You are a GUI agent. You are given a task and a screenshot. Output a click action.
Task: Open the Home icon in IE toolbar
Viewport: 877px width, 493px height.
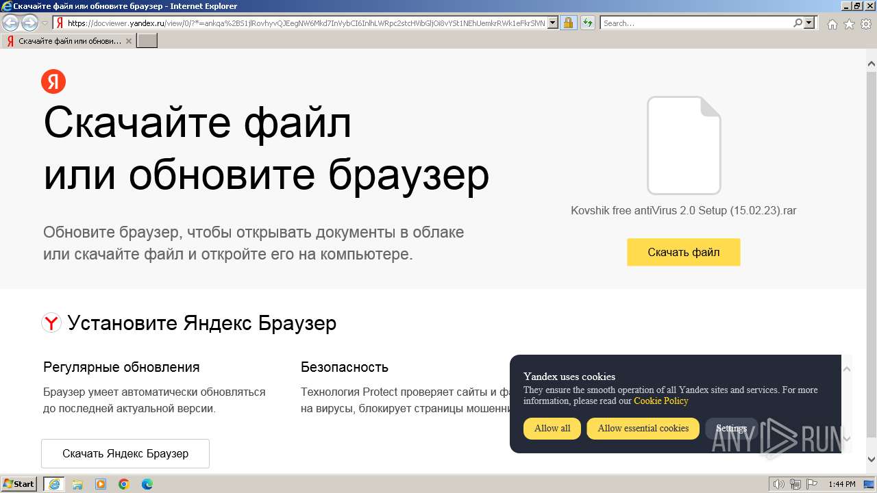tap(832, 24)
